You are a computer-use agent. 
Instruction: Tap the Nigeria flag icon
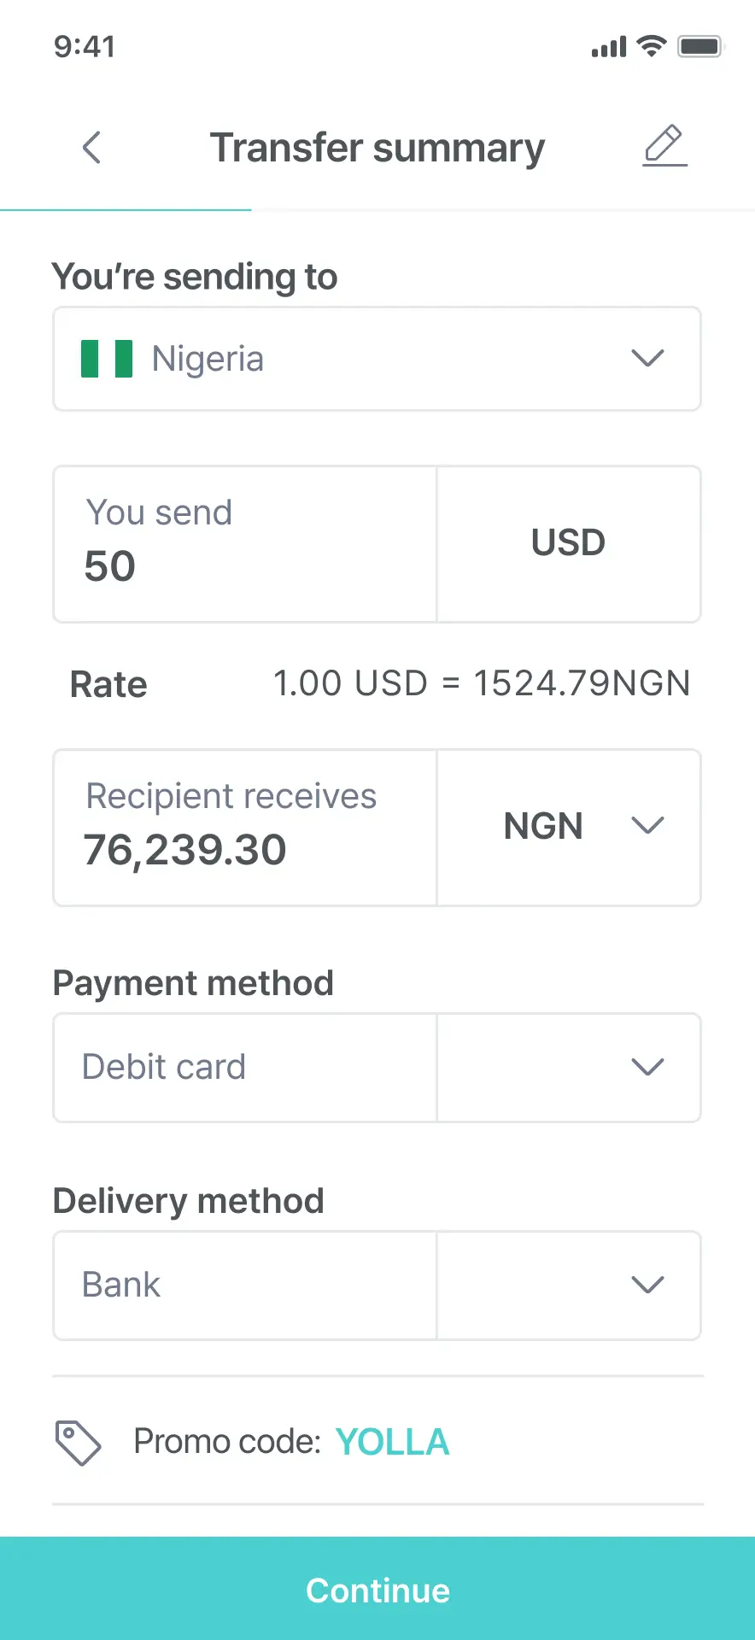(107, 359)
